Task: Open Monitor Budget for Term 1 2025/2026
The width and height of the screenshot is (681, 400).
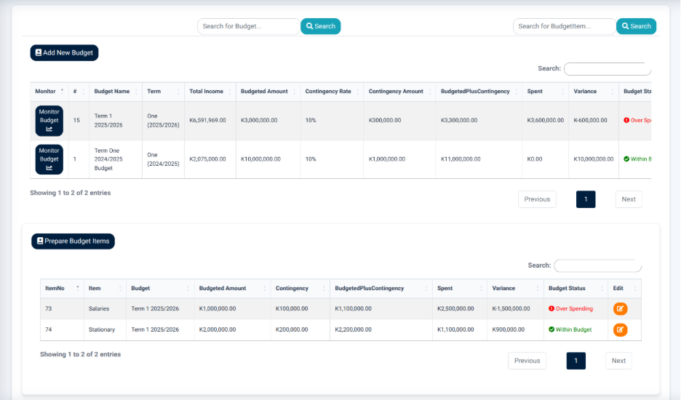Action: pos(49,121)
